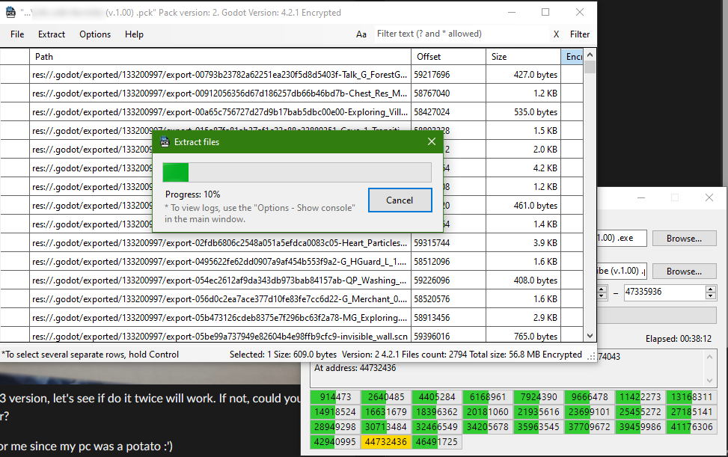Click the log box scroll down arrow
728x457 pixels.
[x=709, y=381]
